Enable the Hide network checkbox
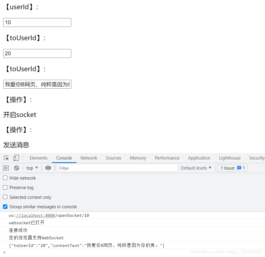 pos(4,178)
